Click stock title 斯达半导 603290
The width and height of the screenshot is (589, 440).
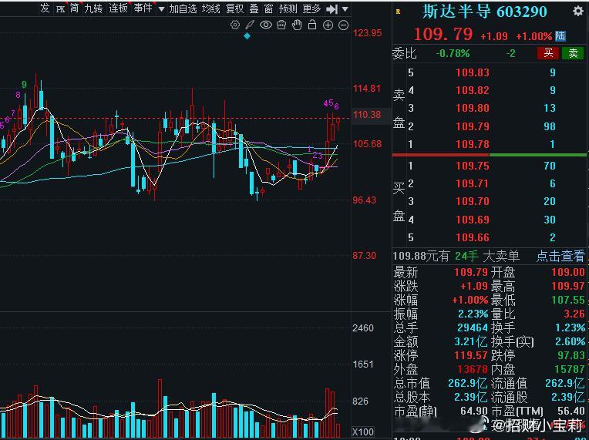(485, 12)
